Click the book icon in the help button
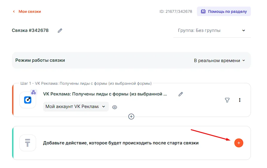The image size is (267, 168). pos(203,12)
